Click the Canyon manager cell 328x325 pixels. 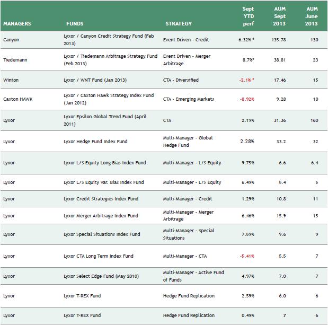[12, 39]
